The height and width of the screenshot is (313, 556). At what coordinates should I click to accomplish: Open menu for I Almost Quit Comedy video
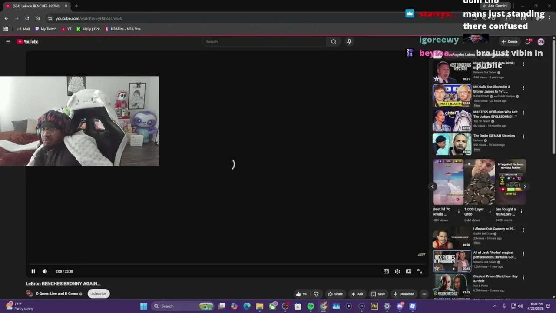coord(523,230)
